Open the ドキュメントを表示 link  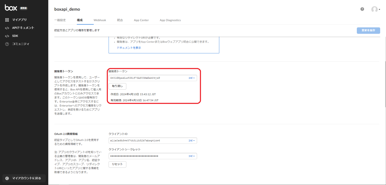(129, 48)
